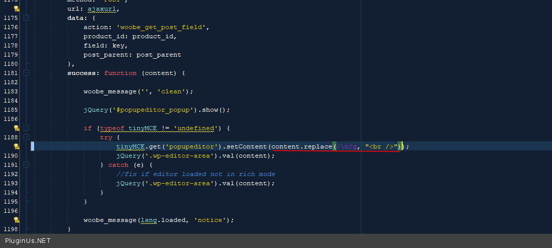Screen dimensions: 552x248
Task: Click the warning lightbulb beside the ajaxurl line
Action: pyautogui.click(x=16, y=9)
